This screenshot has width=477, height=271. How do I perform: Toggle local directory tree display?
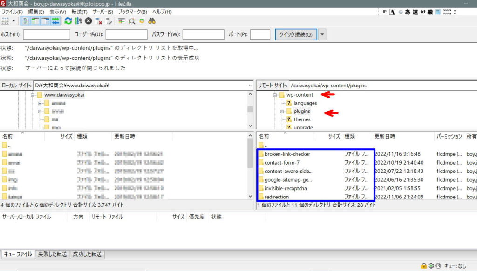click(35, 21)
